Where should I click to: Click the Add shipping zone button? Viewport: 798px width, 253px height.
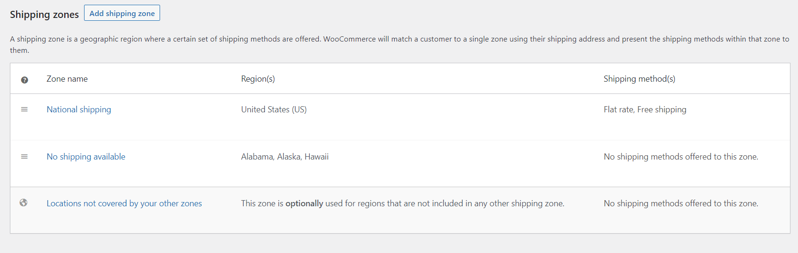[x=122, y=13]
